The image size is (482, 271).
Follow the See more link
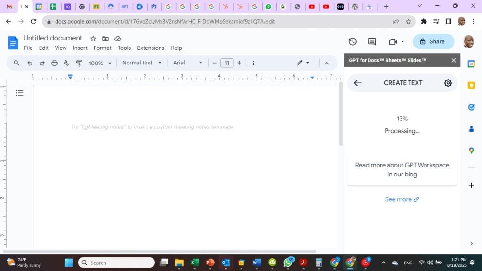point(402,199)
